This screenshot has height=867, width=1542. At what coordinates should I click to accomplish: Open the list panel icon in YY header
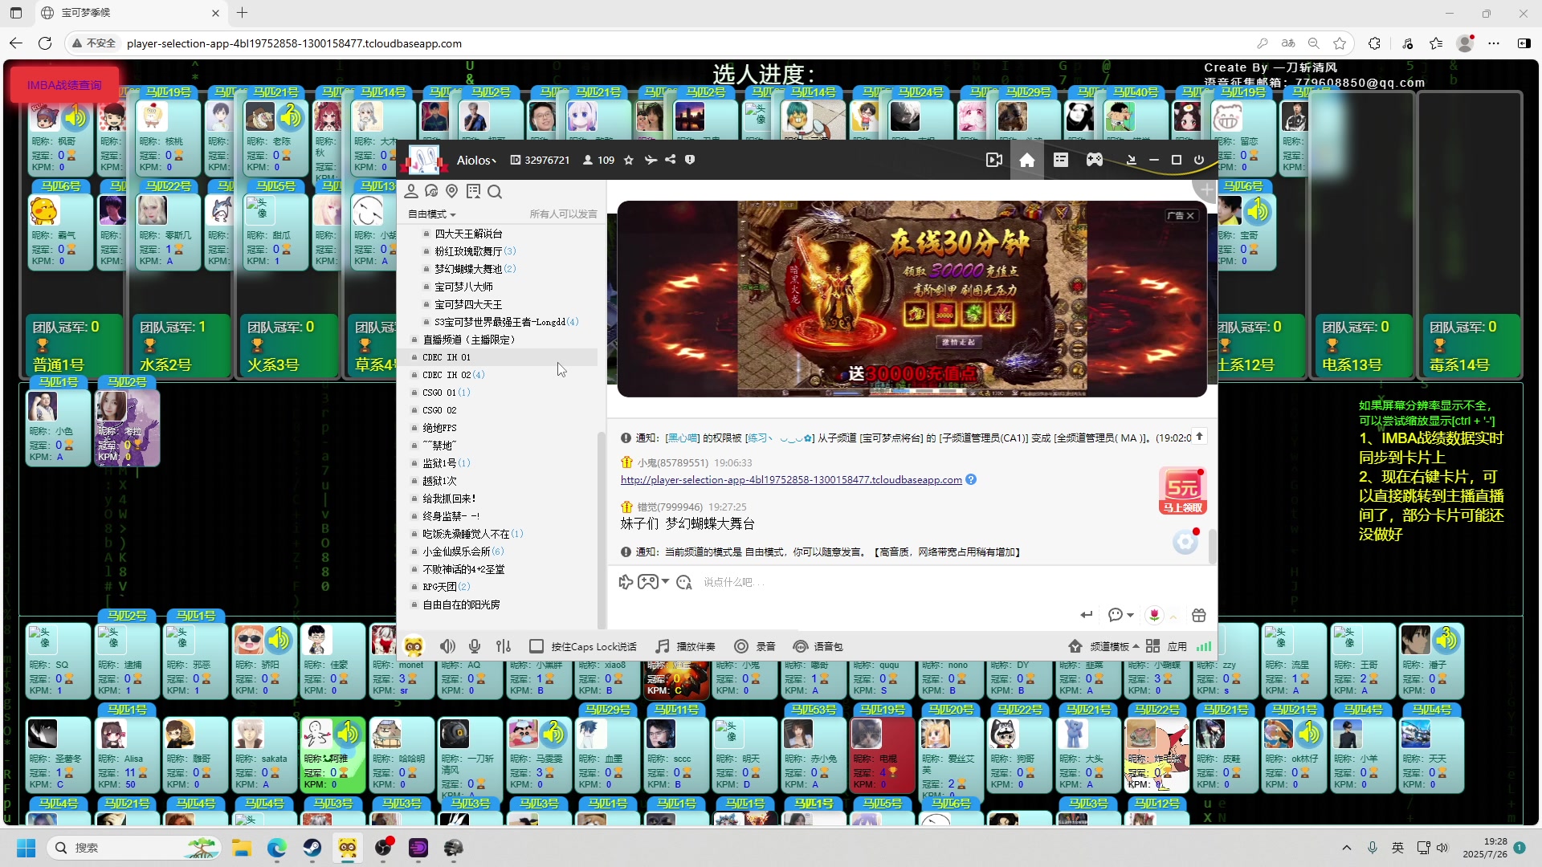tap(1061, 160)
